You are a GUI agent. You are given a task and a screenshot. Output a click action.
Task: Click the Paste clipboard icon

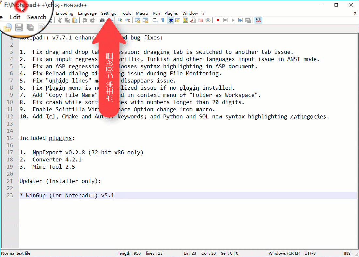75,20
